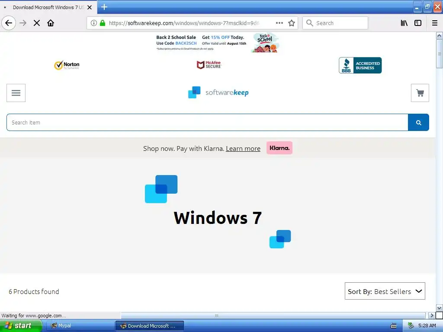Open the browser hamburger menu
This screenshot has width=443, height=332.
click(x=435, y=23)
